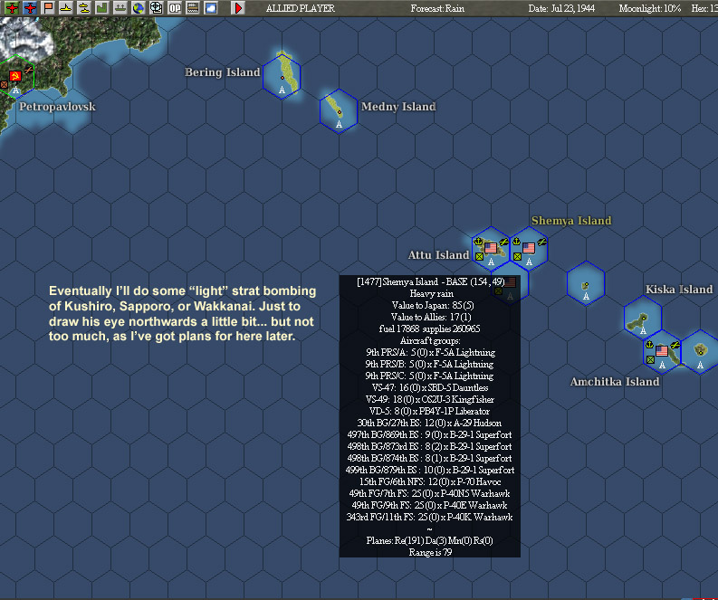This screenshot has width=718, height=600.
Task: Click the rail and road overlay toolbar icon
Action: 193,8
